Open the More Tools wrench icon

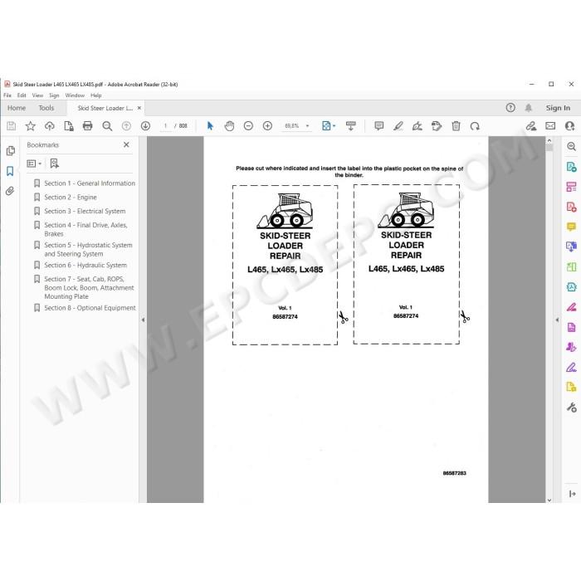(x=571, y=408)
